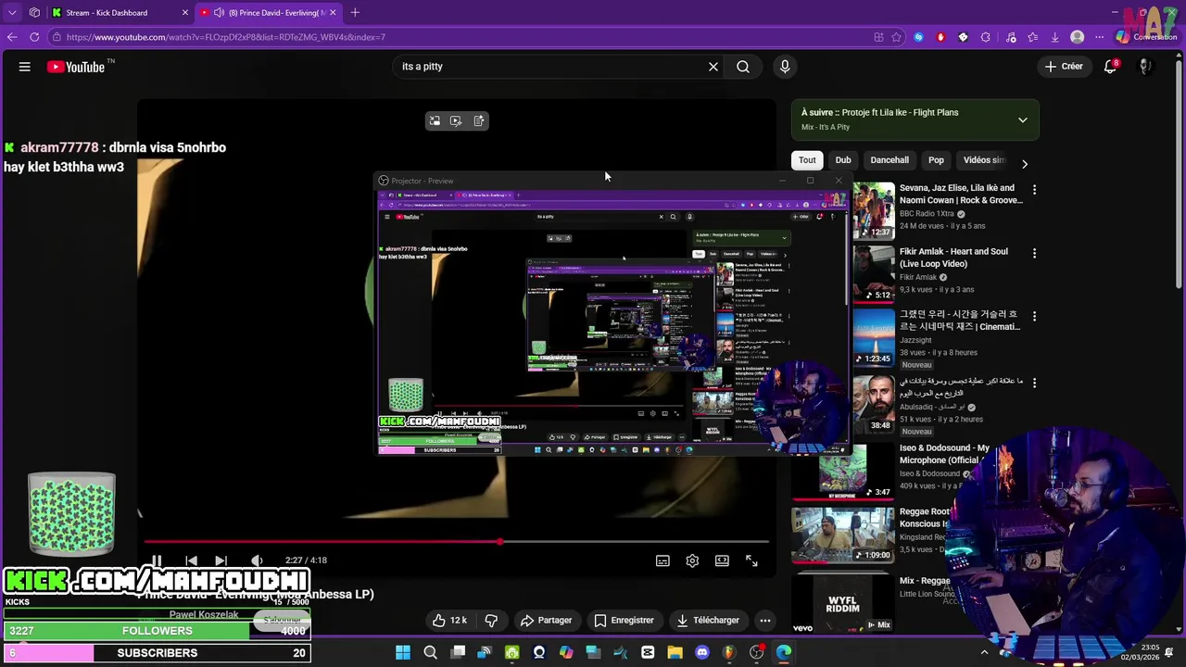Select the Vidéos similaires chip
Image resolution: width=1186 pixels, height=667 pixels.
click(983, 160)
